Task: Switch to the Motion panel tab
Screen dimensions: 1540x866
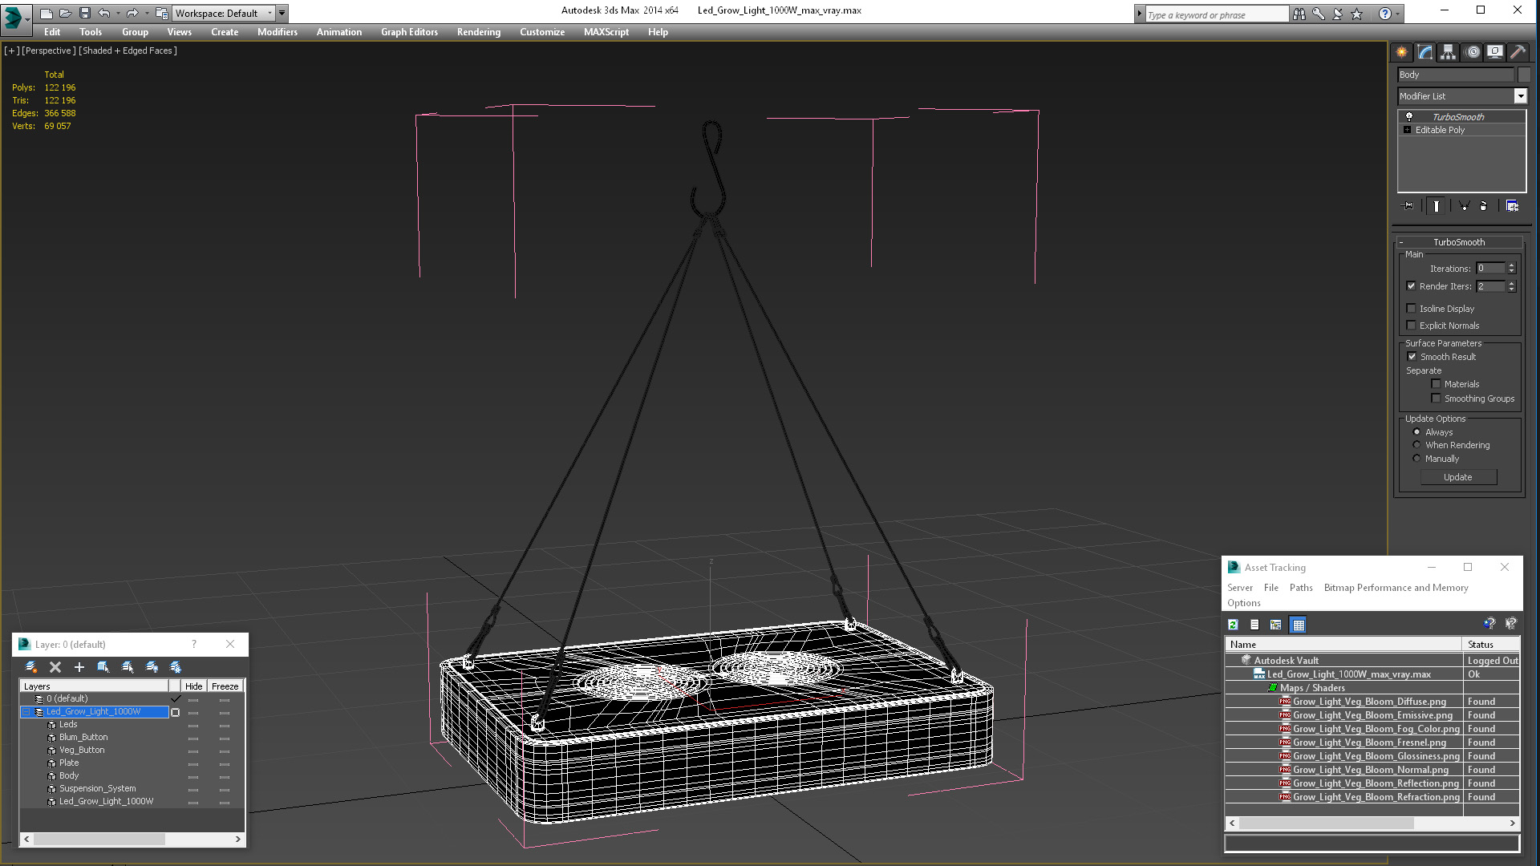Action: tap(1473, 52)
